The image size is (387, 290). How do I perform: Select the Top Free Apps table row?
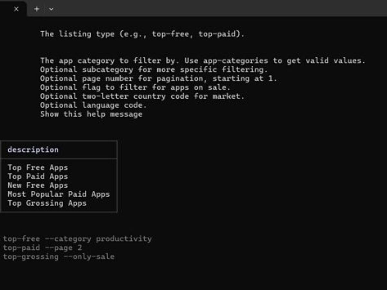pos(38,168)
